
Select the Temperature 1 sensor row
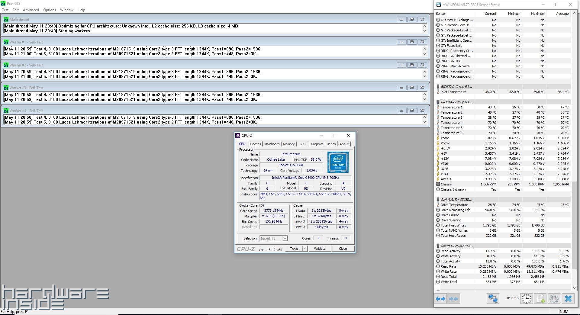[503, 107]
